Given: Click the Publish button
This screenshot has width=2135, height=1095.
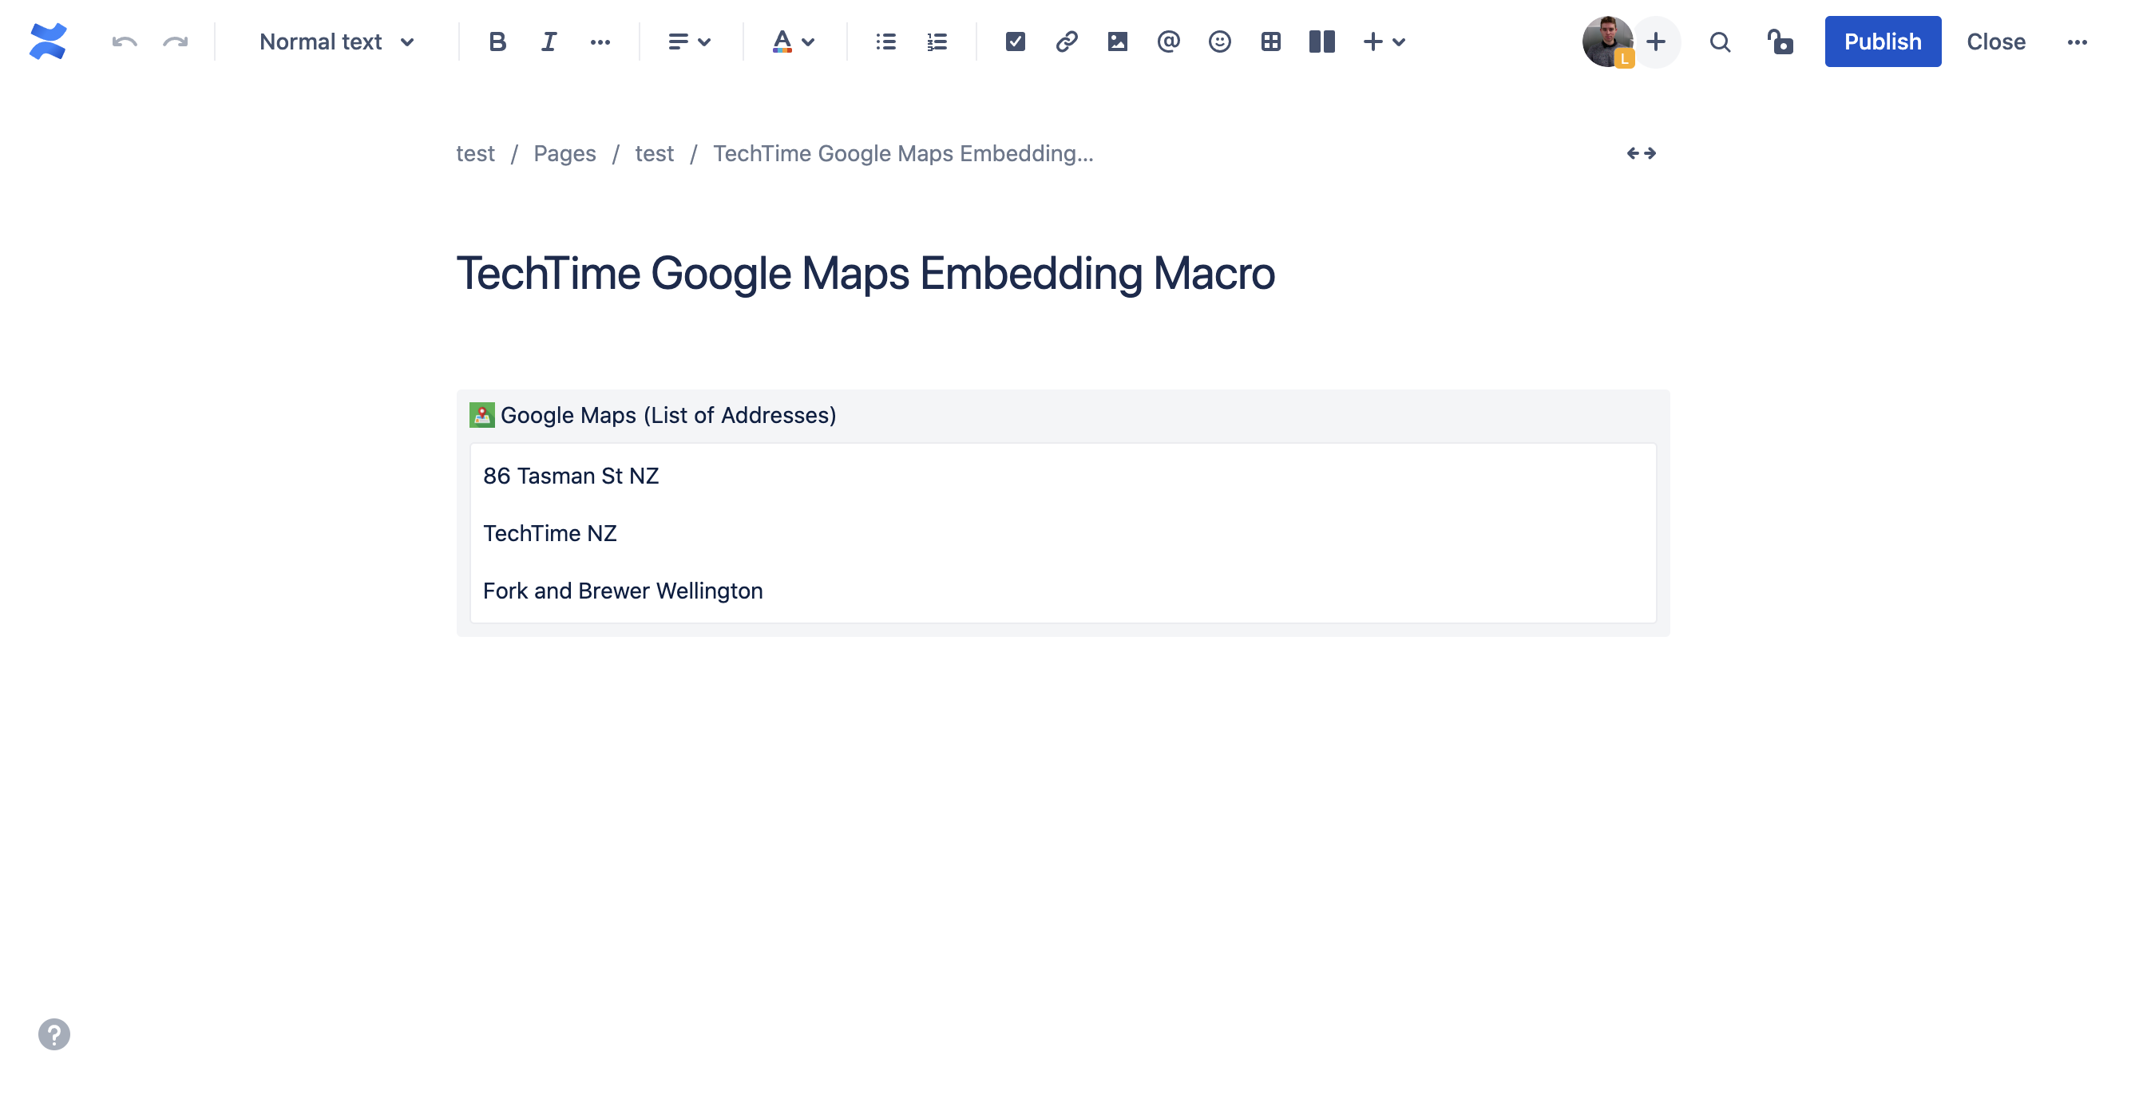Looking at the screenshot, I should [x=1881, y=42].
